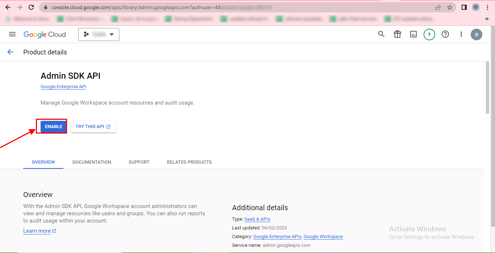The height and width of the screenshot is (253, 495).
Task: Open the Google Cloud navigation hamburger menu
Action: (12, 34)
